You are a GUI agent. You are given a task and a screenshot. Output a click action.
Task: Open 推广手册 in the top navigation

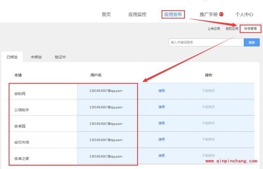click(x=209, y=14)
